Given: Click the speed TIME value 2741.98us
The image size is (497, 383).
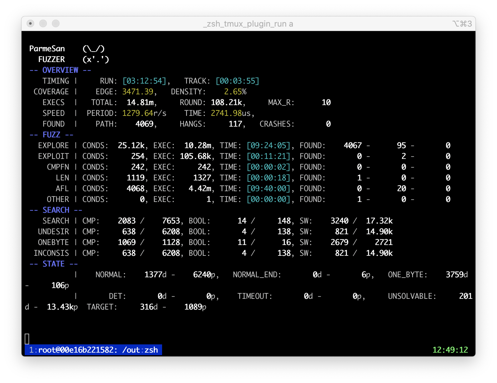Looking at the screenshot, I should (231, 113).
